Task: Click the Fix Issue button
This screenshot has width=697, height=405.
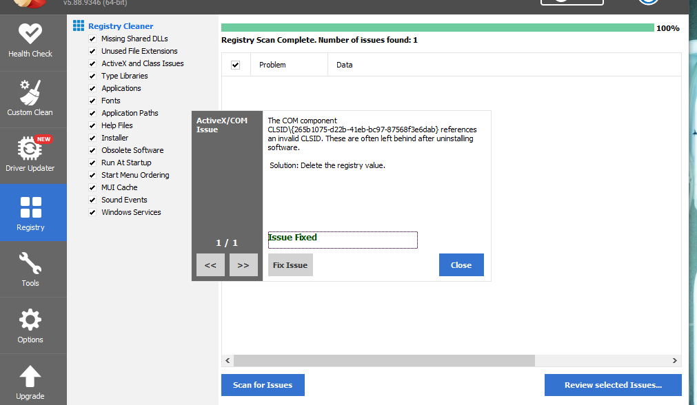Action: [290, 265]
